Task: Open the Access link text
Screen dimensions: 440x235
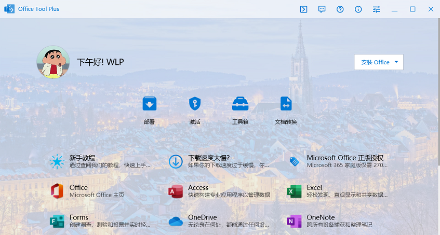Action: [198, 187]
